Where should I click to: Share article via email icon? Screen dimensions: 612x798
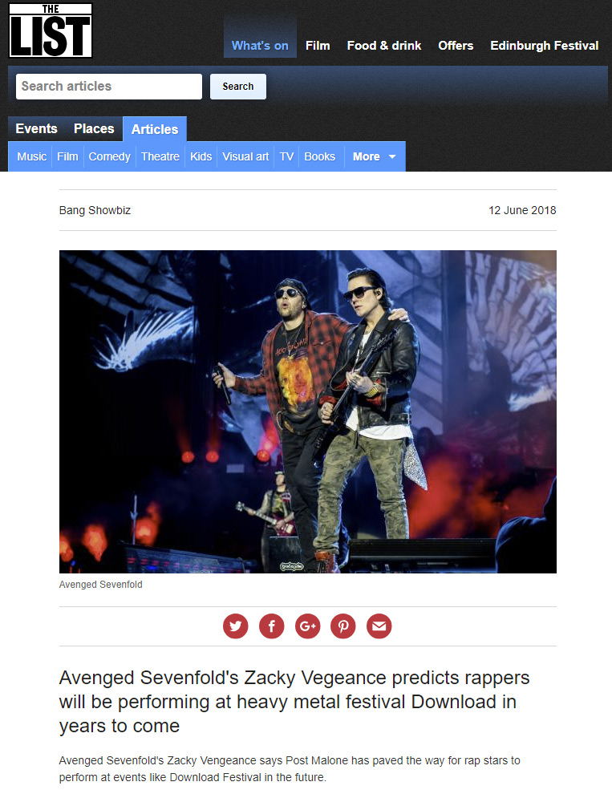pos(379,626)
